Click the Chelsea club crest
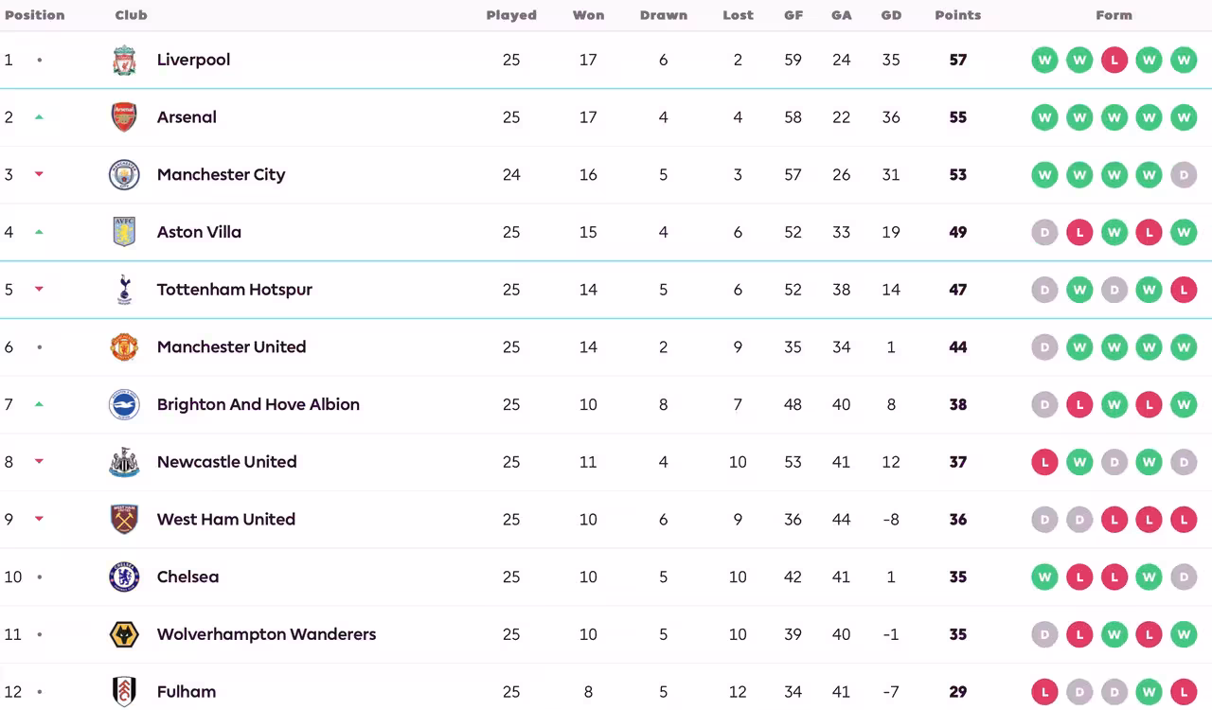 (124, 577)
